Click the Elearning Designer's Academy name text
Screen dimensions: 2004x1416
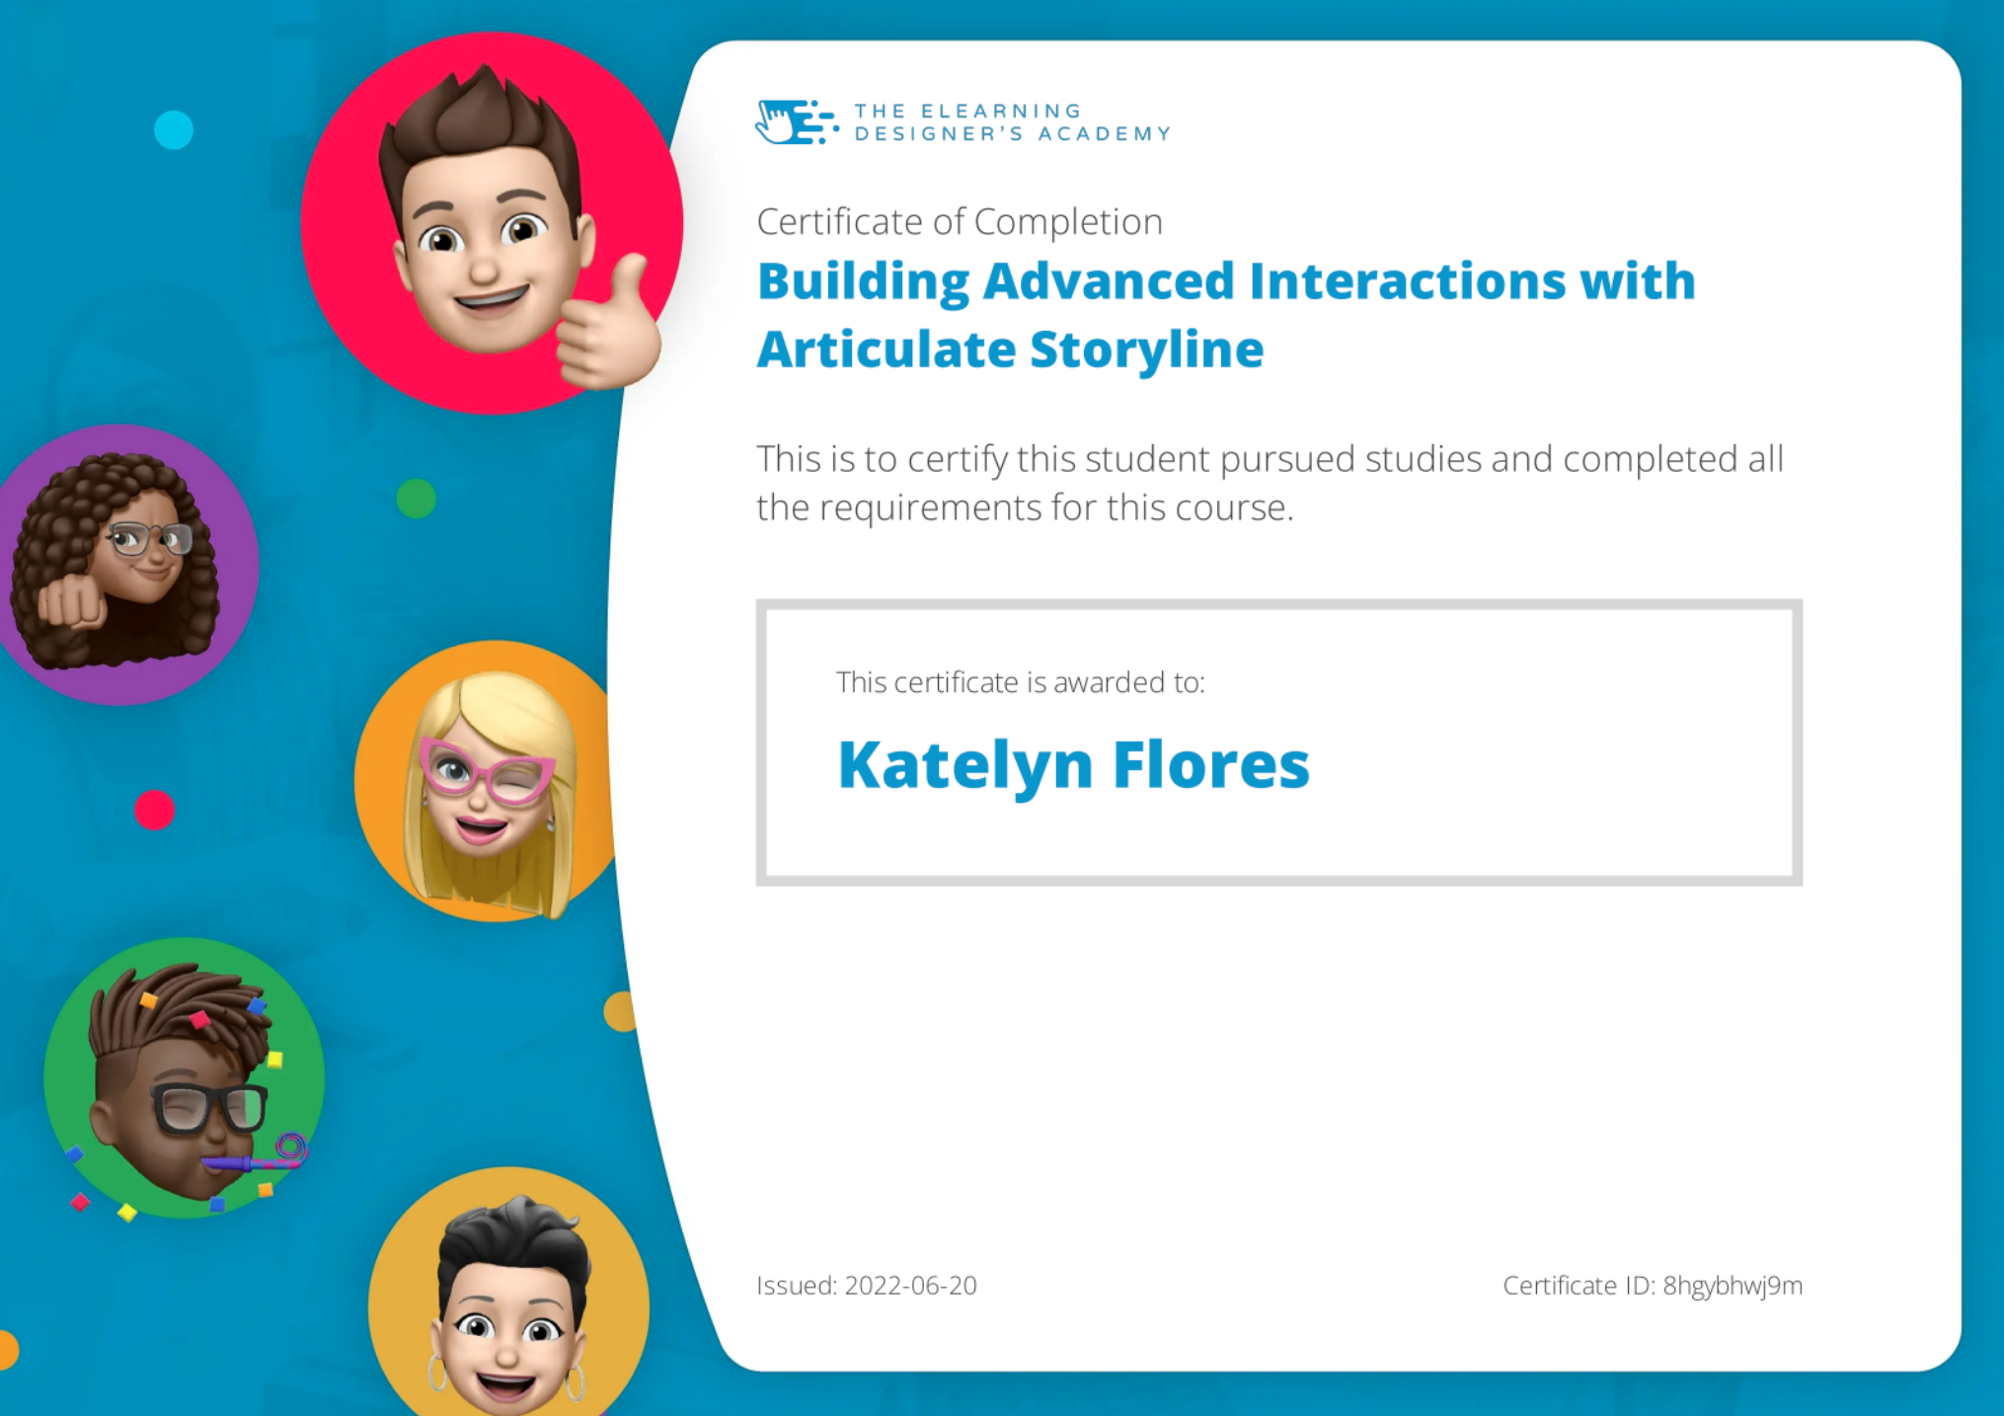pyautogui.click(x=1012, y=122)
